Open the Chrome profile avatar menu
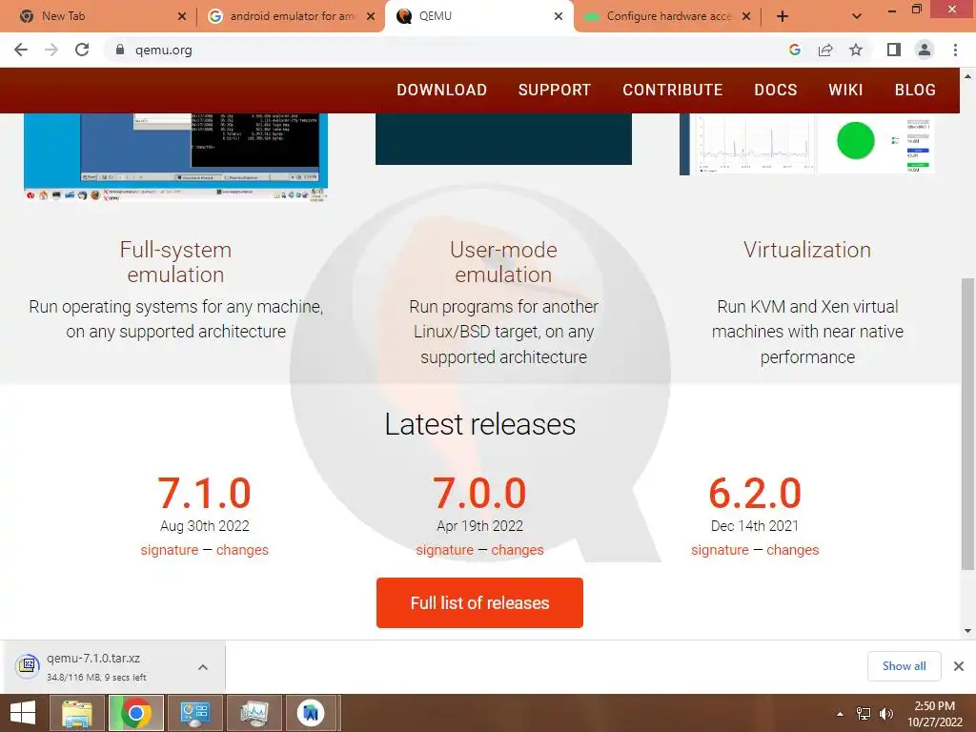976x732 pixels. (x=925, y=50)
